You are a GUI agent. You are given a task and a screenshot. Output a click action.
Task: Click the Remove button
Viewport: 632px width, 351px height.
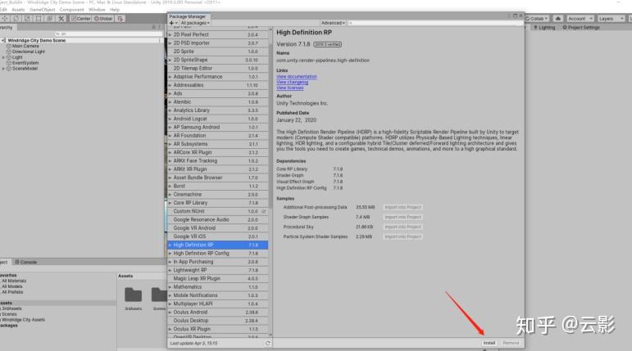pos(511,343)
